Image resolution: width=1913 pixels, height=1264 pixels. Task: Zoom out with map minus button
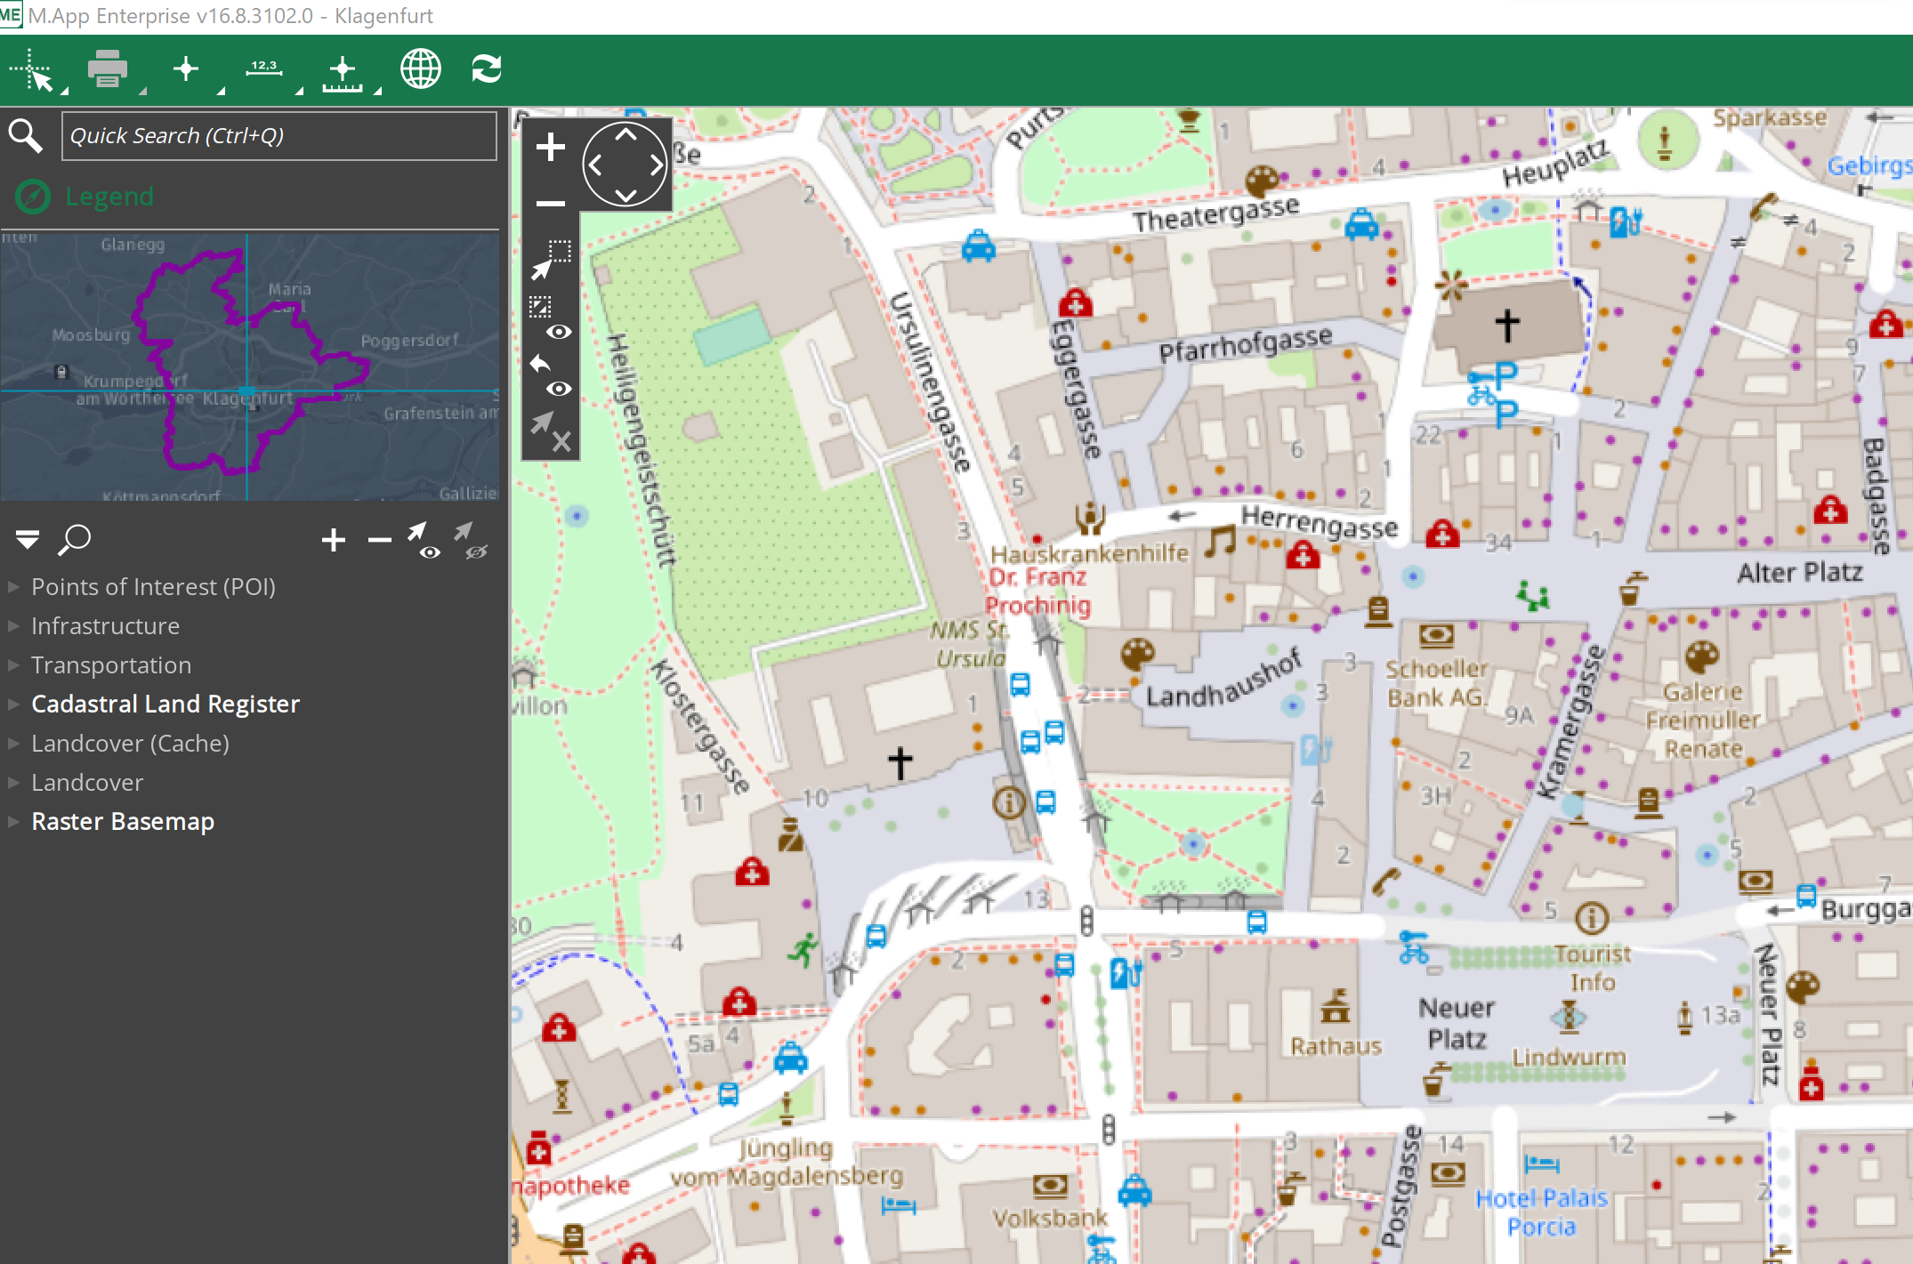tap(551, 204)
